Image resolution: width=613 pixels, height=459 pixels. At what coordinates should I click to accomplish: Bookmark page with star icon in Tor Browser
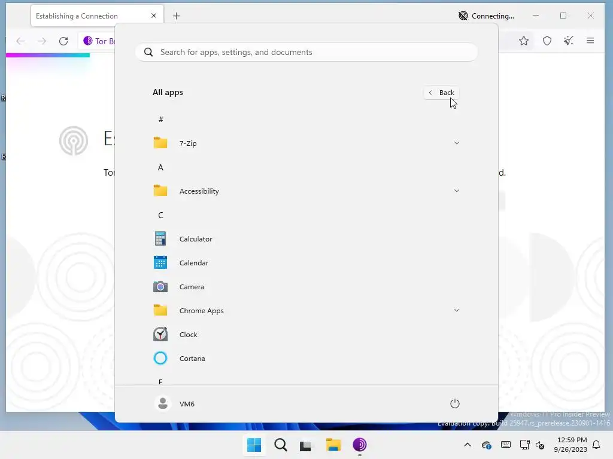pos(524,41)
